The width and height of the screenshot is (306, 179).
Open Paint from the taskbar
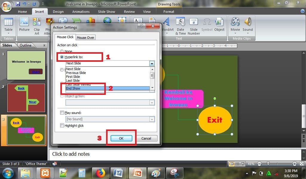pyautogui.click(x=156, y=173)
